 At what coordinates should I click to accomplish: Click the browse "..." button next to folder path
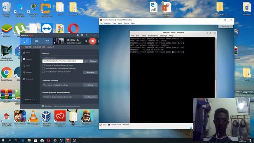pos(86,61)
